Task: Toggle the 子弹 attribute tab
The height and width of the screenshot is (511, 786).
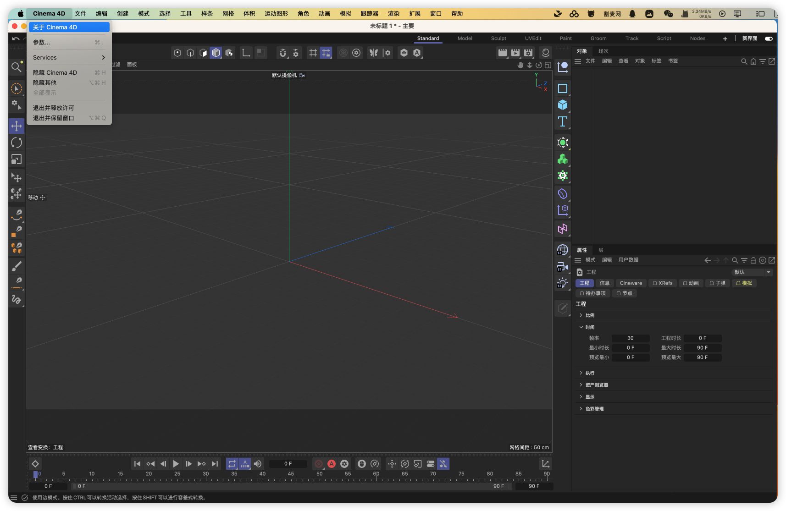Action: click(717, 283)
